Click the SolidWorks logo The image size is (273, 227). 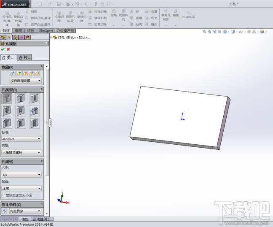15,4
